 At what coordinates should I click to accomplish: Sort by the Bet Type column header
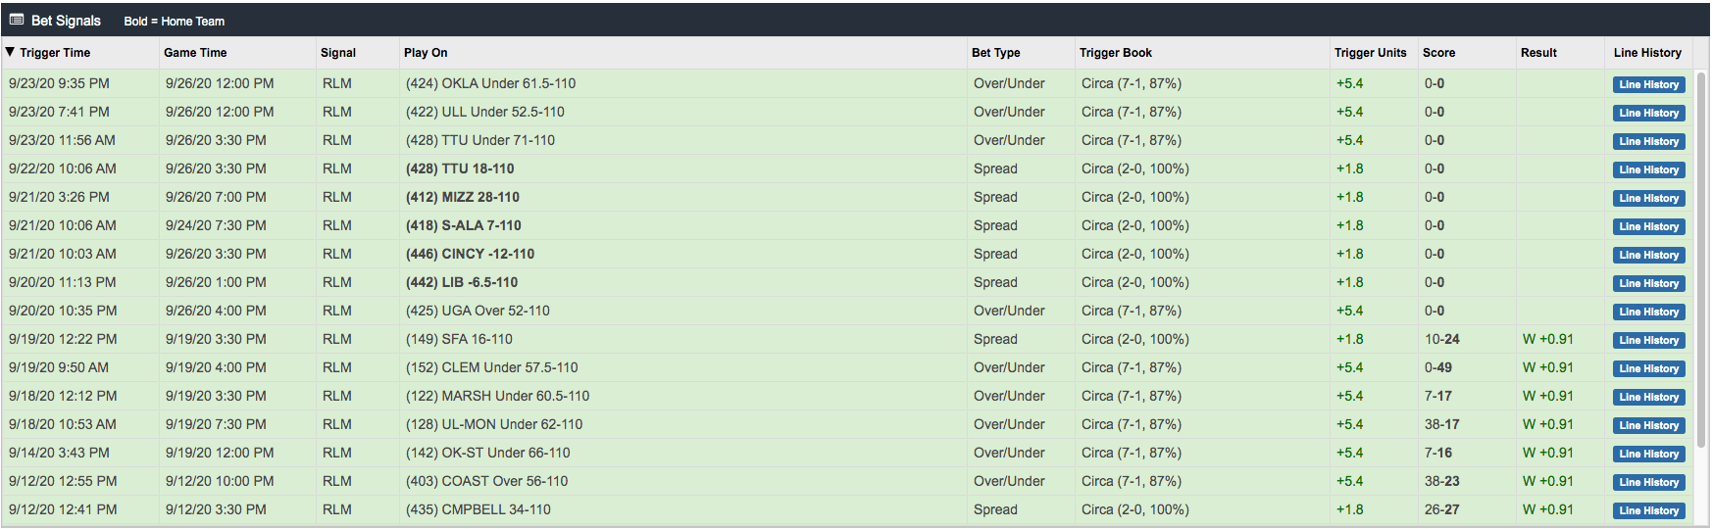996,53
